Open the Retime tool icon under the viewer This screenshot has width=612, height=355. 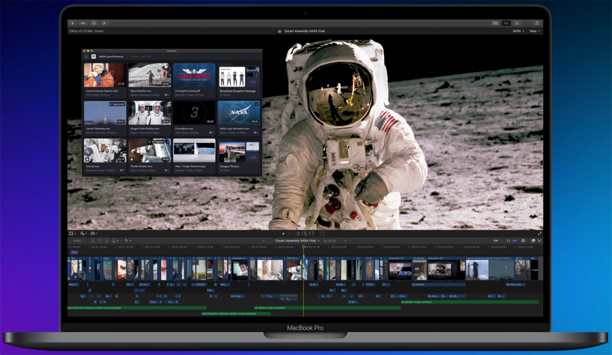(x=94, y=233)
